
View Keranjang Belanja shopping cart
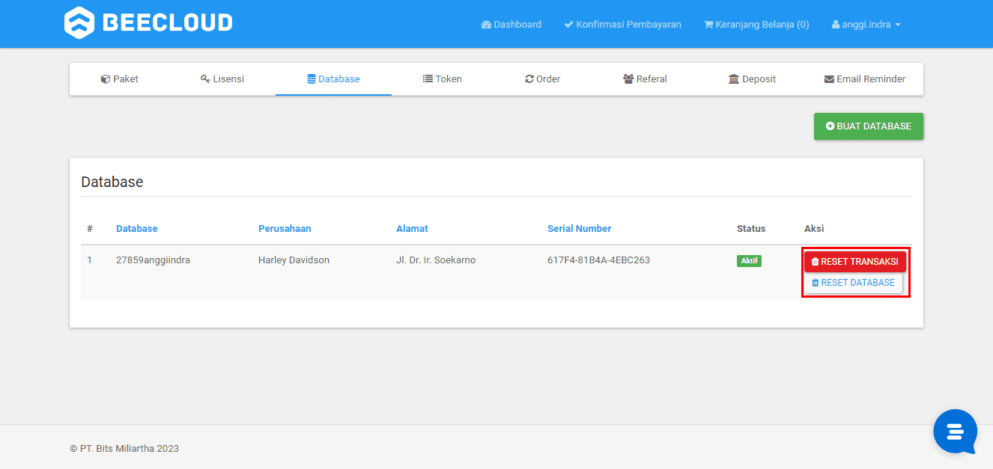[756, 24]
